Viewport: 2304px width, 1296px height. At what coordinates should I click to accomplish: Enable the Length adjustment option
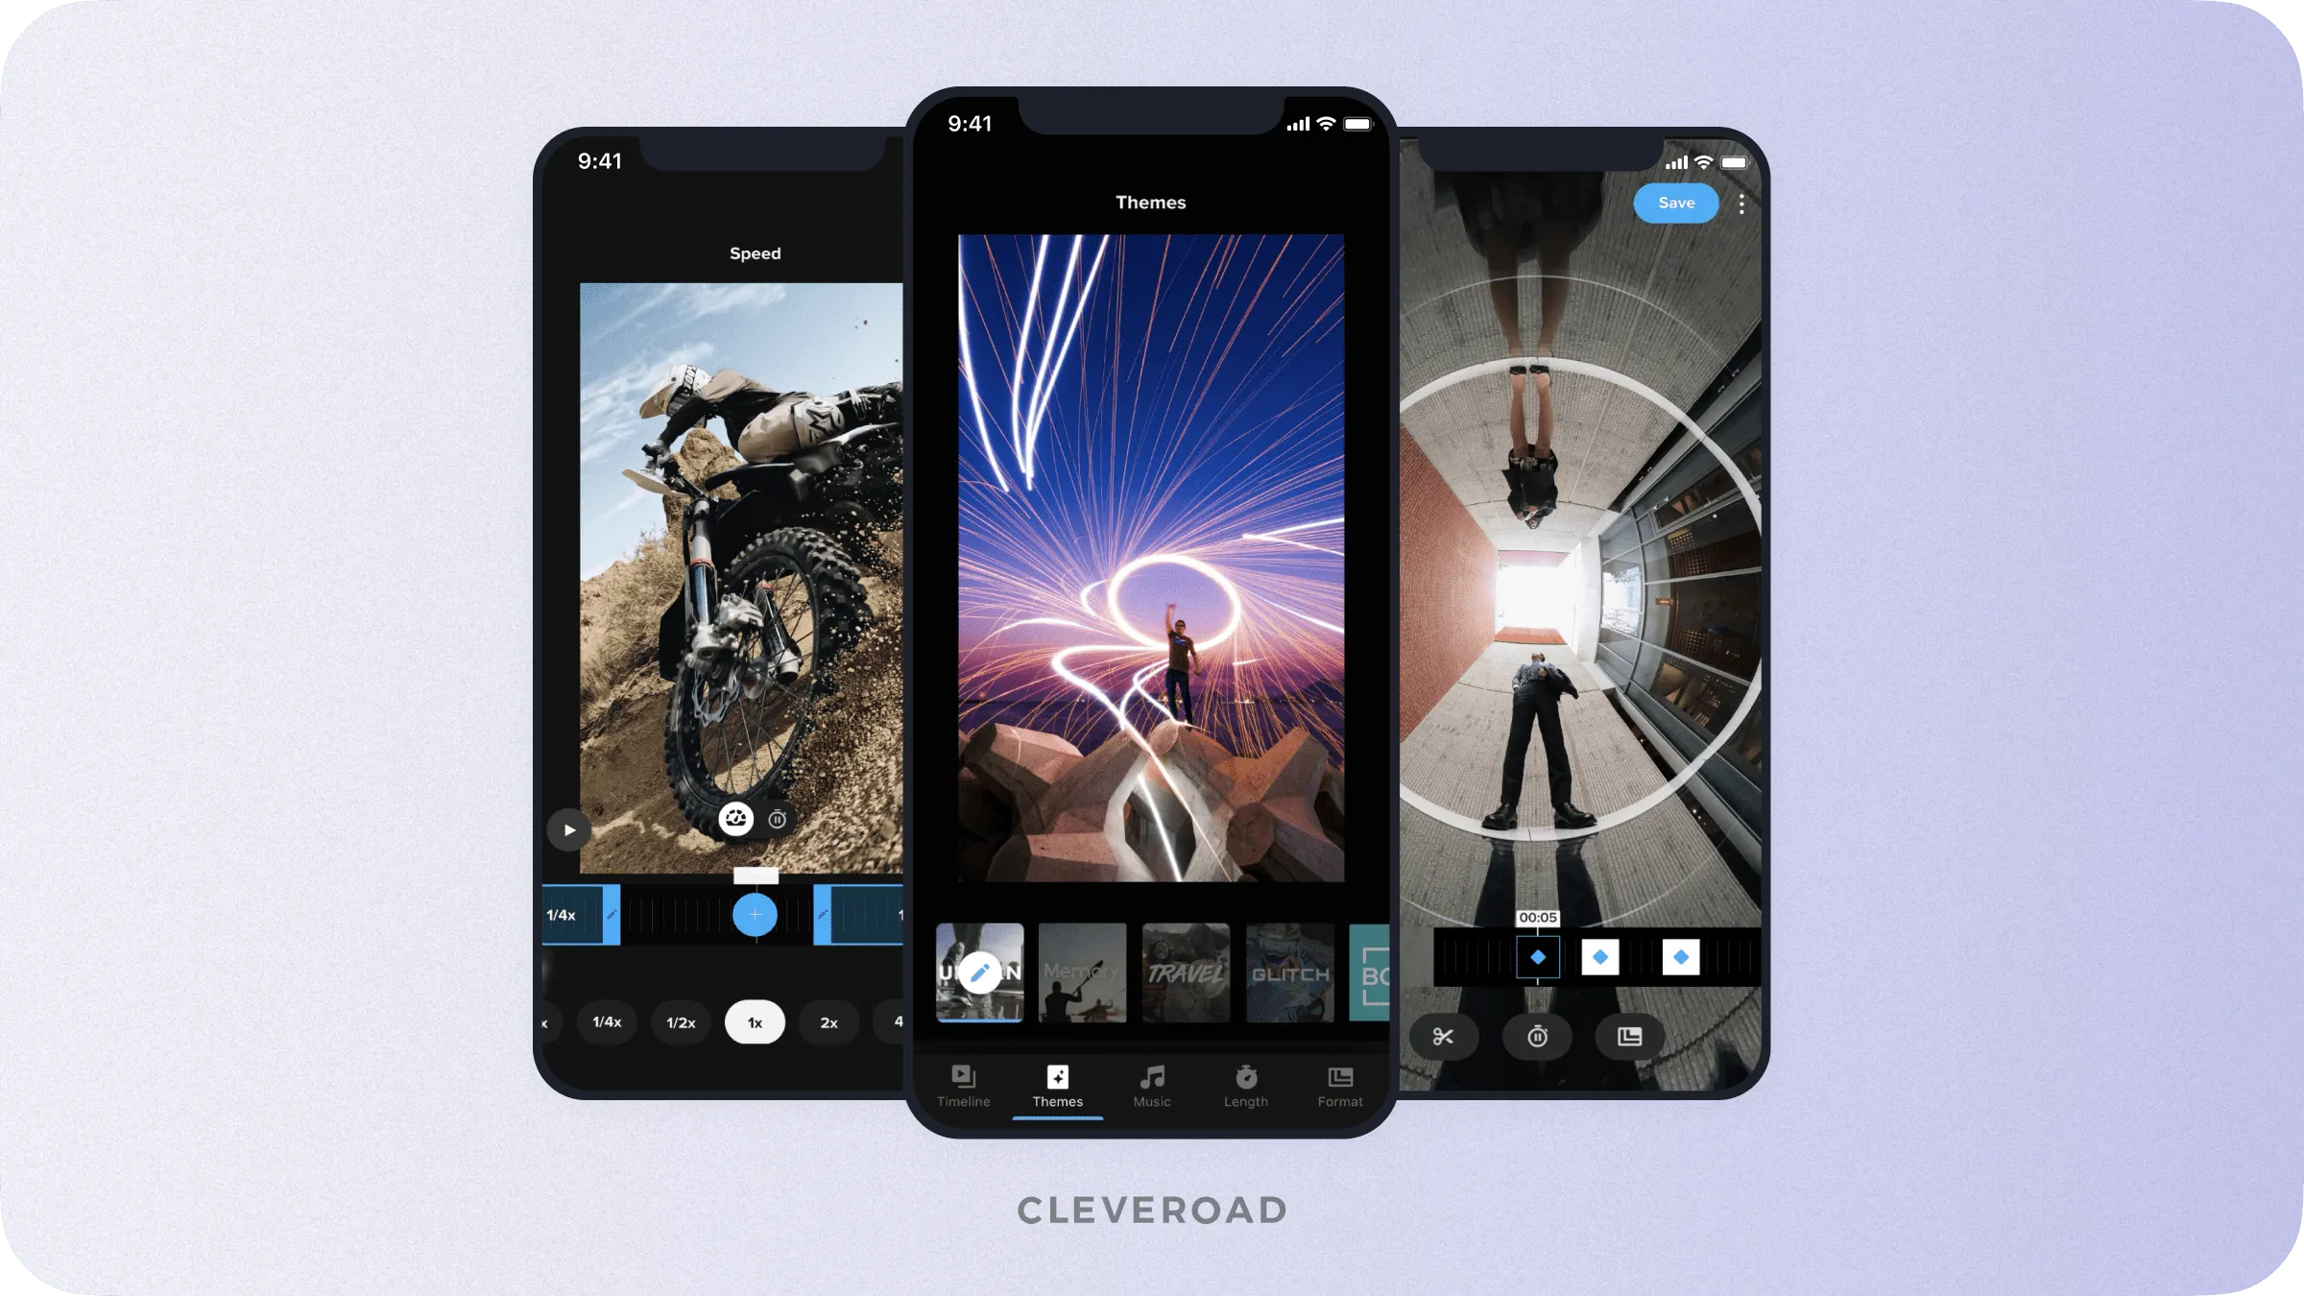coord(1247,1084)
